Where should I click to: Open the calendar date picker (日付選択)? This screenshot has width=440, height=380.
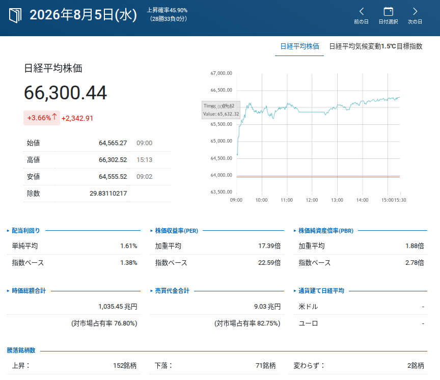(x=388, y=12)
